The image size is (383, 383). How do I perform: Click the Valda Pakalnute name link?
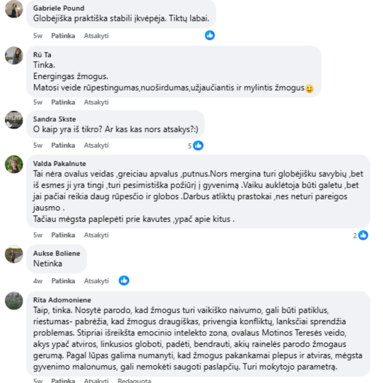pos(60,164)
